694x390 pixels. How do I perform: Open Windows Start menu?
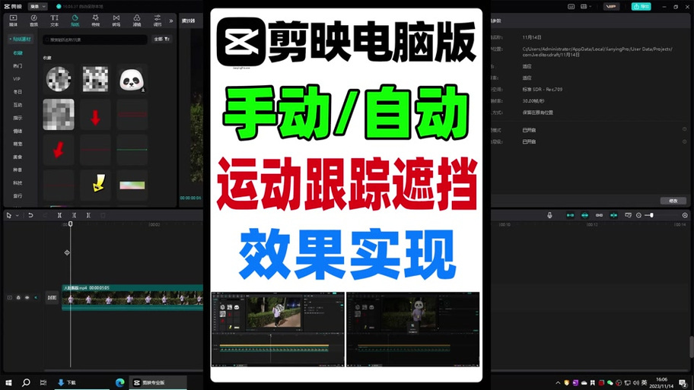coord(8,382)
